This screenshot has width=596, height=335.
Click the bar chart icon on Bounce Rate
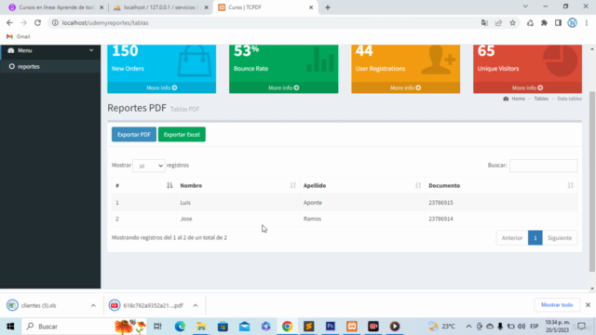pos(320,60)
